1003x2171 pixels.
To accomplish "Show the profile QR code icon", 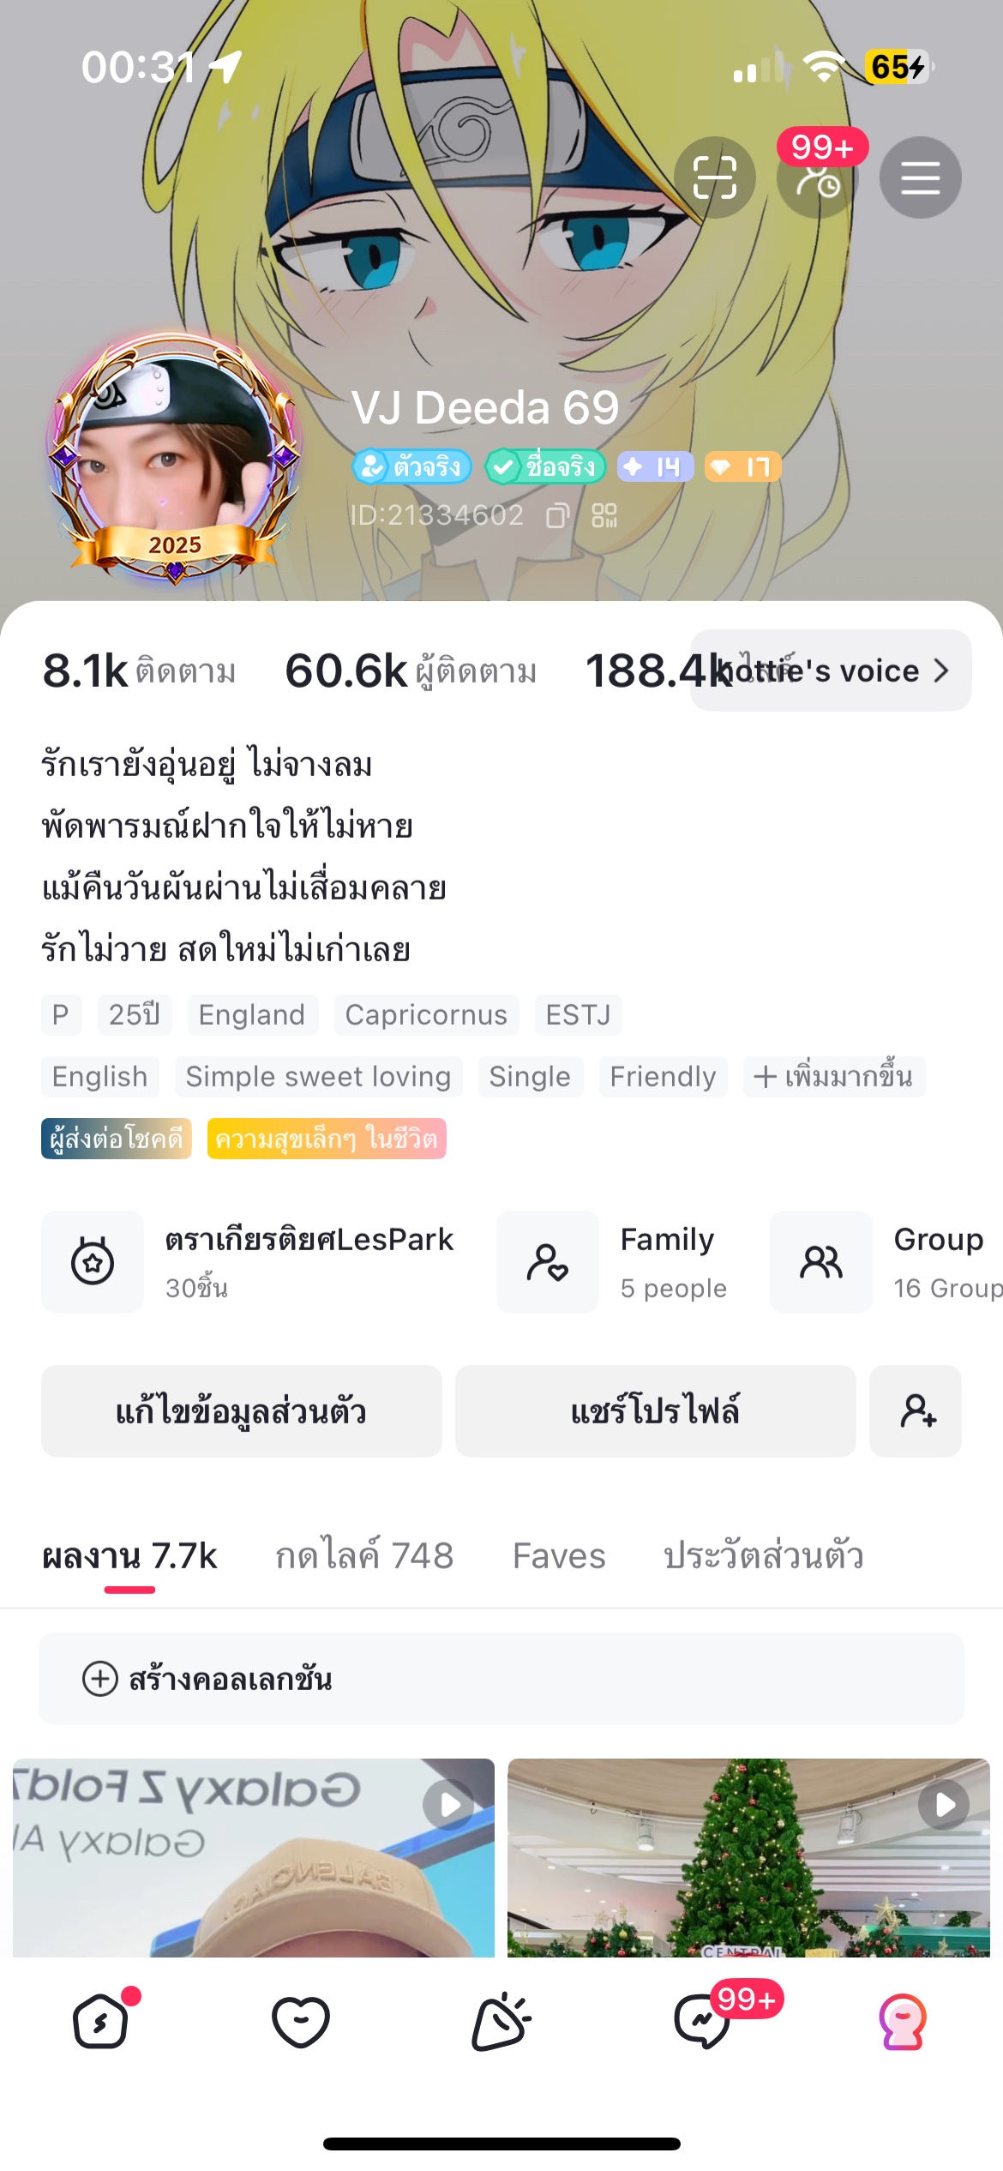I will (x=604, y=515).
